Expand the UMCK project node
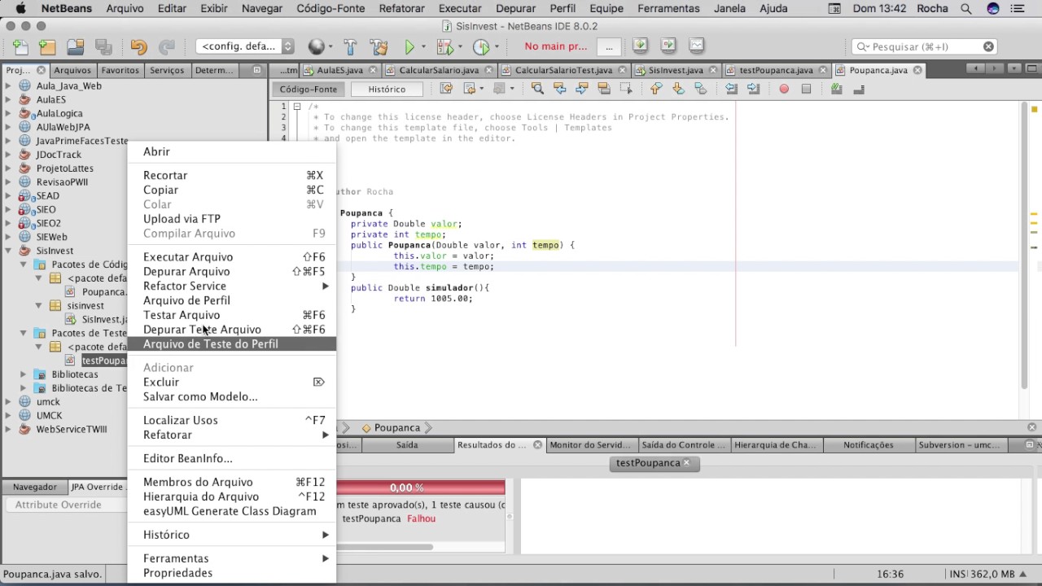Screen dimensions: 1042x586 (x=8, y=416)
